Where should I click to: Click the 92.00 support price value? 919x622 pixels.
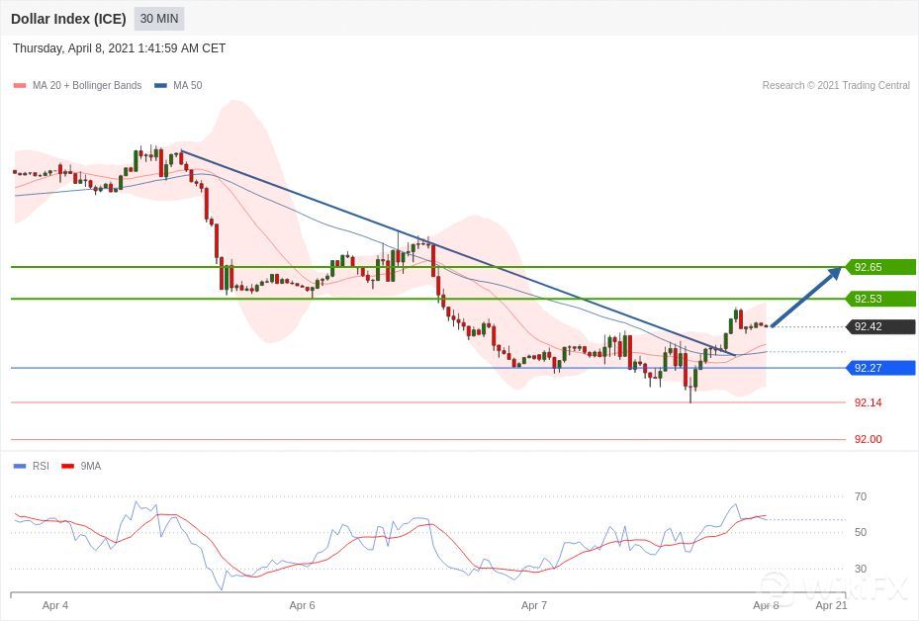point(868,439)
